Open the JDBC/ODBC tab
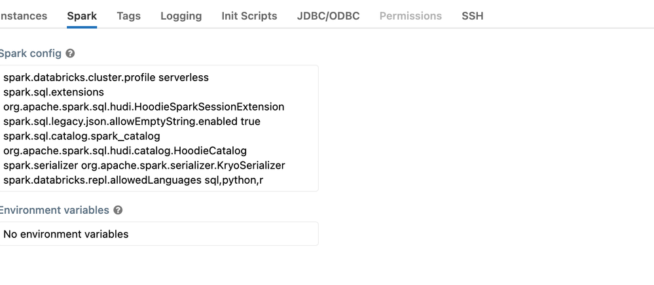The height and width of the screenshot is (285, 654). (x=328, y=16)
